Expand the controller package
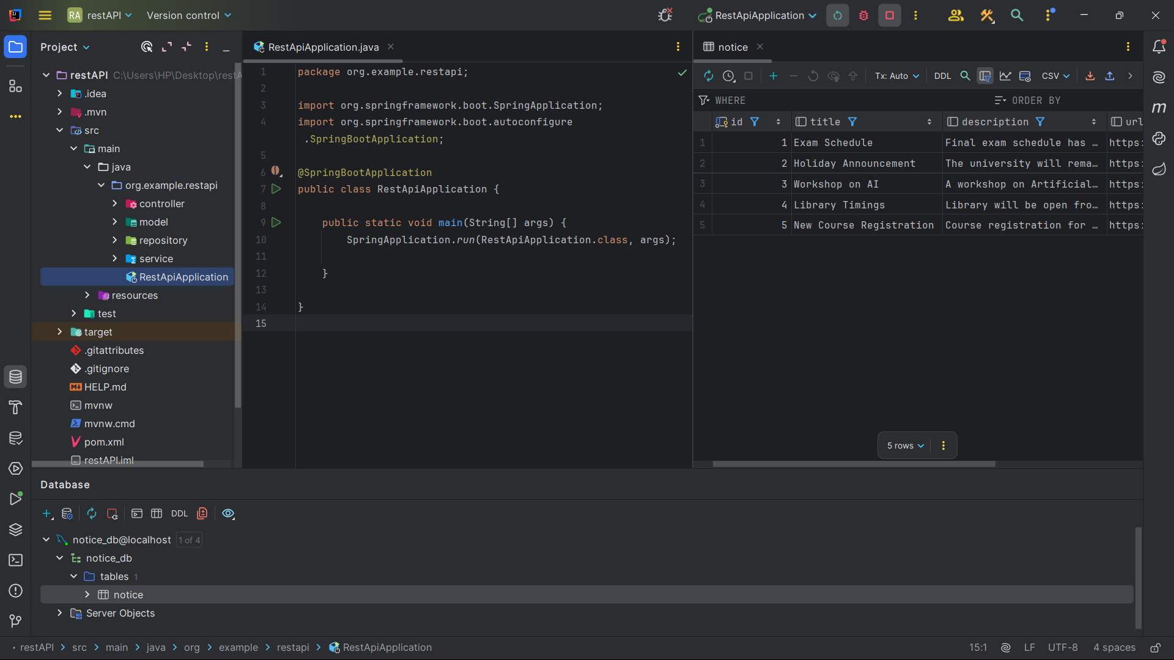The height and width of the screenshot is (660, 1174). click(x=114, y=204)
